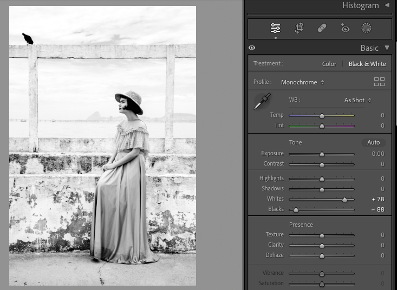Click the Temp slider handle

[x=322, y=115]
